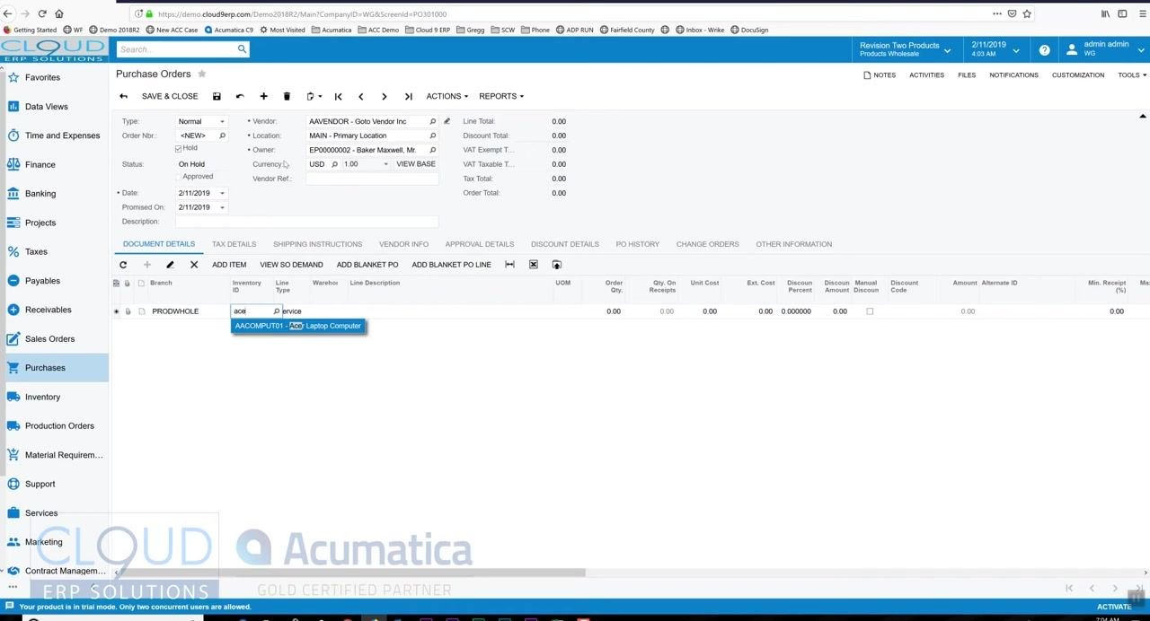This screenshot has height=621, width=1150.
Task: Click the Add Item button
Action: (229, 265)
